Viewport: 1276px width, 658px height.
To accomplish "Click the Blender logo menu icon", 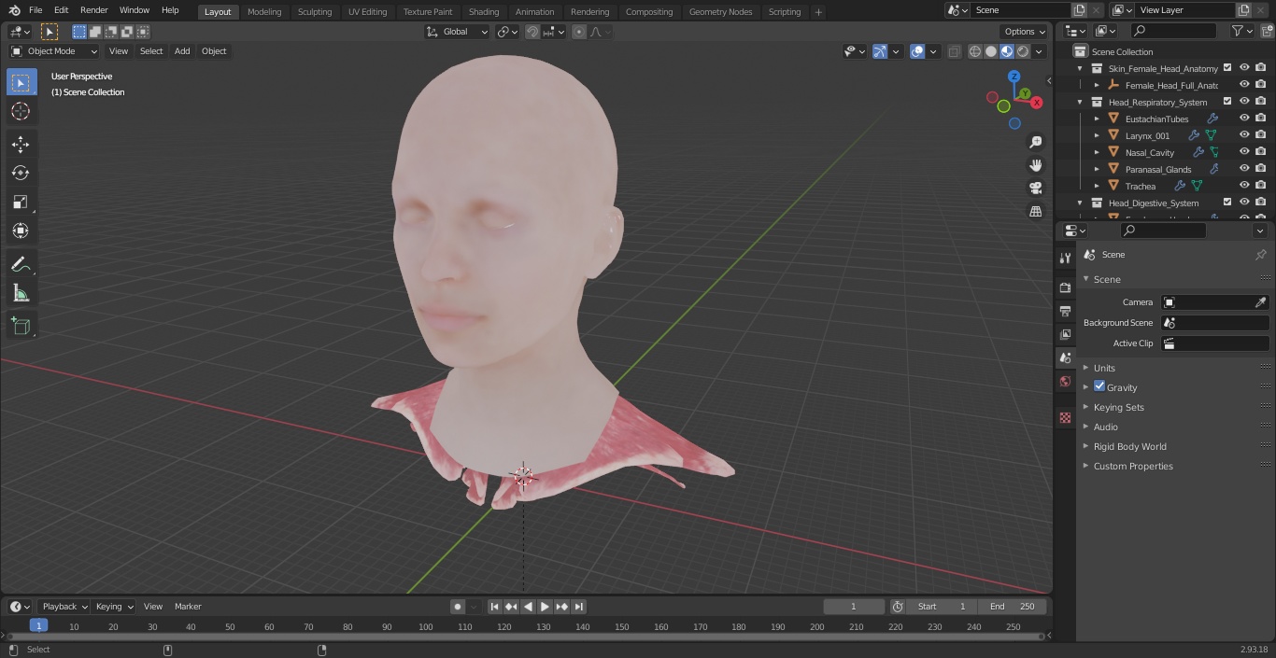I will [x=15, y=10].
